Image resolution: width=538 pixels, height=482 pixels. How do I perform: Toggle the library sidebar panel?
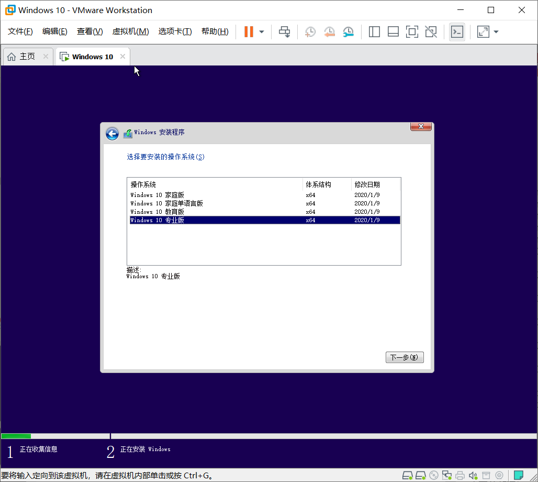(x=374, y=32)
